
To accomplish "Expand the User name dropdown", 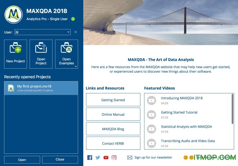I will click(68, 32).
